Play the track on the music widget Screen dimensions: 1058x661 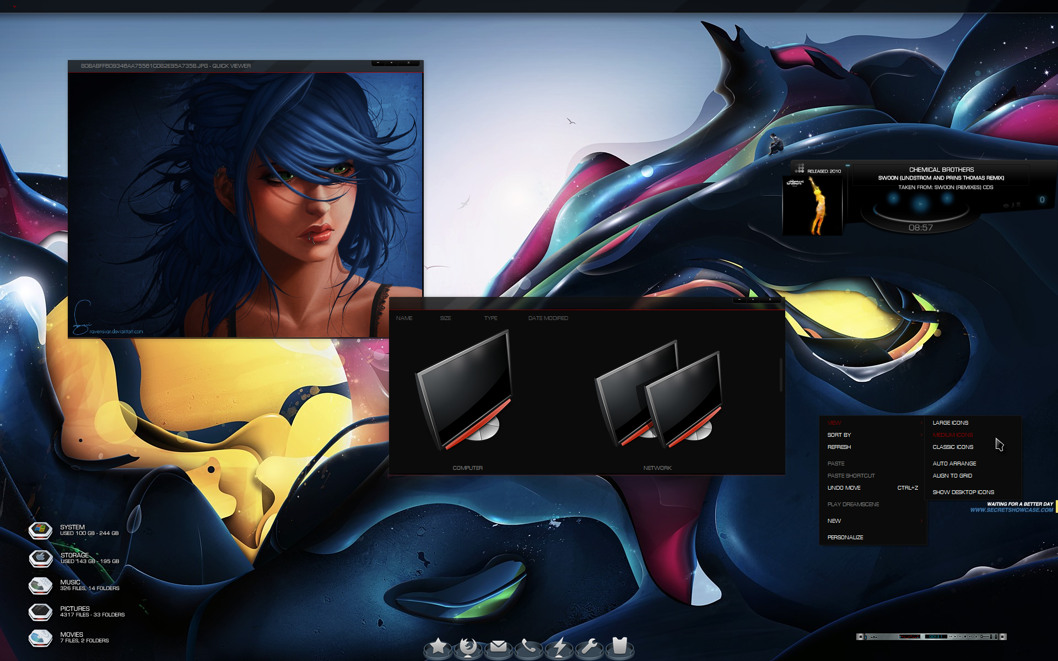pyautogui.click(x=920, y=204)
